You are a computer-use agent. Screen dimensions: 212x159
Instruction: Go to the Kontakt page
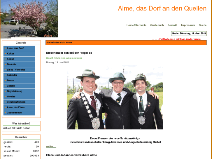pos(172,25)
